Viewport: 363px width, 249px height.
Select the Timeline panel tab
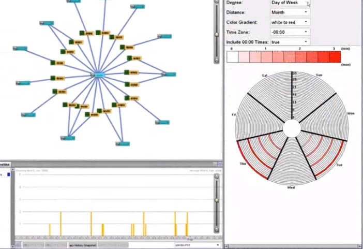click(5, 165)
